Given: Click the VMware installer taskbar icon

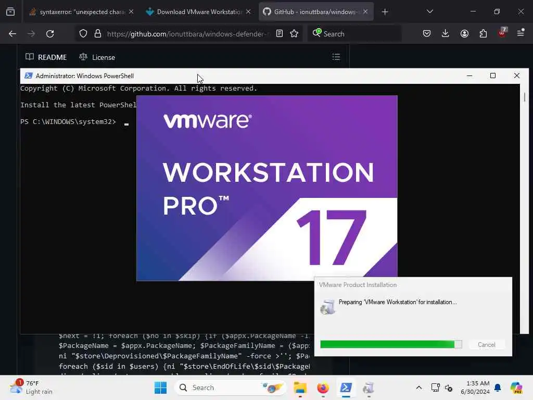Looking at the screenshot, I should coord(369,387).
